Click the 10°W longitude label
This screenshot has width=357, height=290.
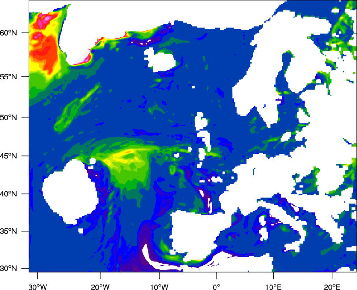[x=159, y=286]
